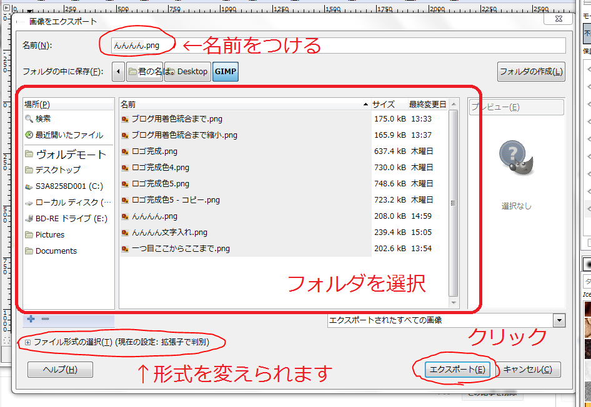
Task: Select the 君の名は path folder button
Action: coord(145,72)
